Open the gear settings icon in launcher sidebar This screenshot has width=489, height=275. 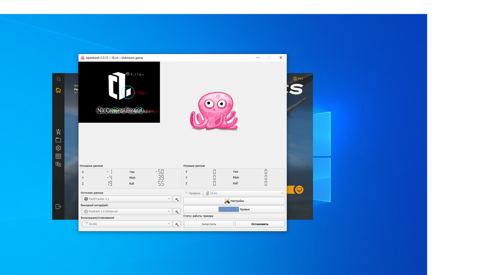click(x=58, y=148)
